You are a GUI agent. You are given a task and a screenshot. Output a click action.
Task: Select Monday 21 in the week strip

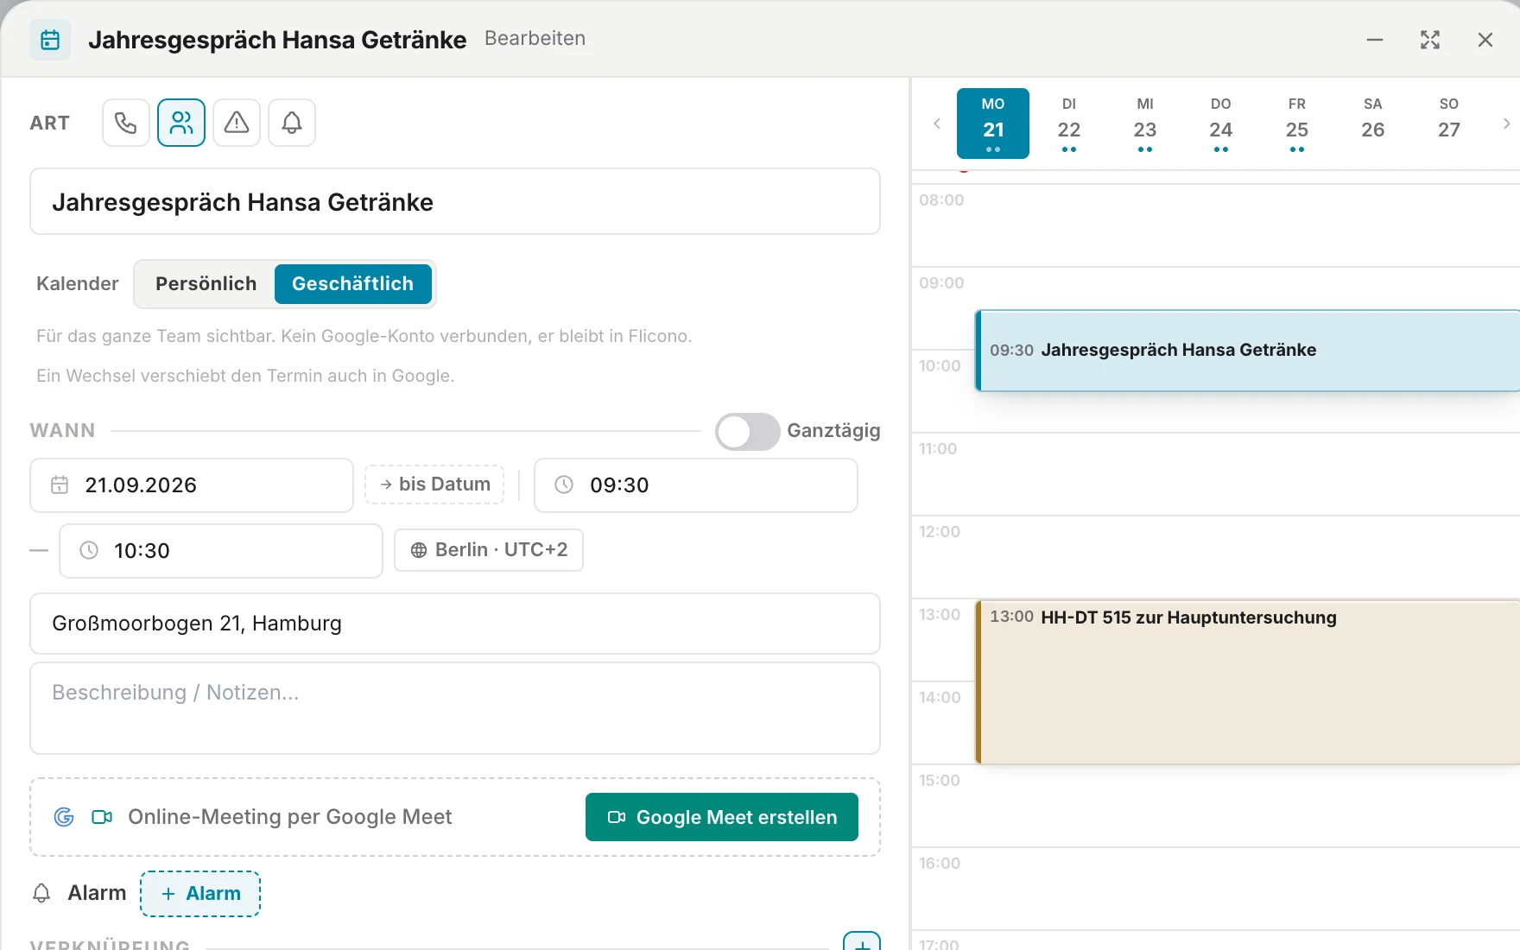click(993, 123)
